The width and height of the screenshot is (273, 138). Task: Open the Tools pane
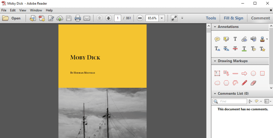click(211, 18)
